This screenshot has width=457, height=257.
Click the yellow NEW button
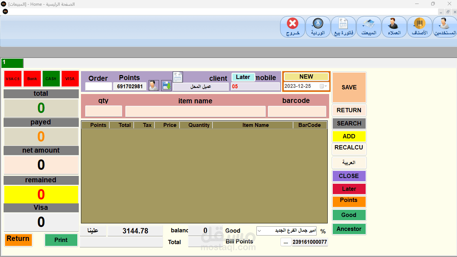coord(306,76)
